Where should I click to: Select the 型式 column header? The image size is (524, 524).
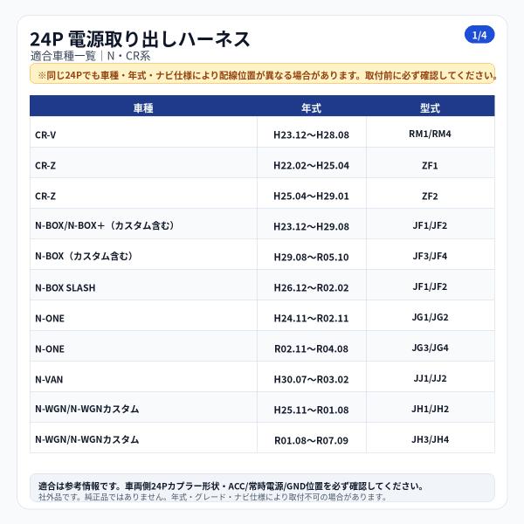pyautogui.click(x=430, y=107)
